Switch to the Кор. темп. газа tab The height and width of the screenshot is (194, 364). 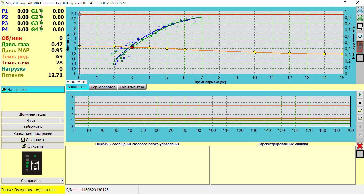click(x=132, y=87)
